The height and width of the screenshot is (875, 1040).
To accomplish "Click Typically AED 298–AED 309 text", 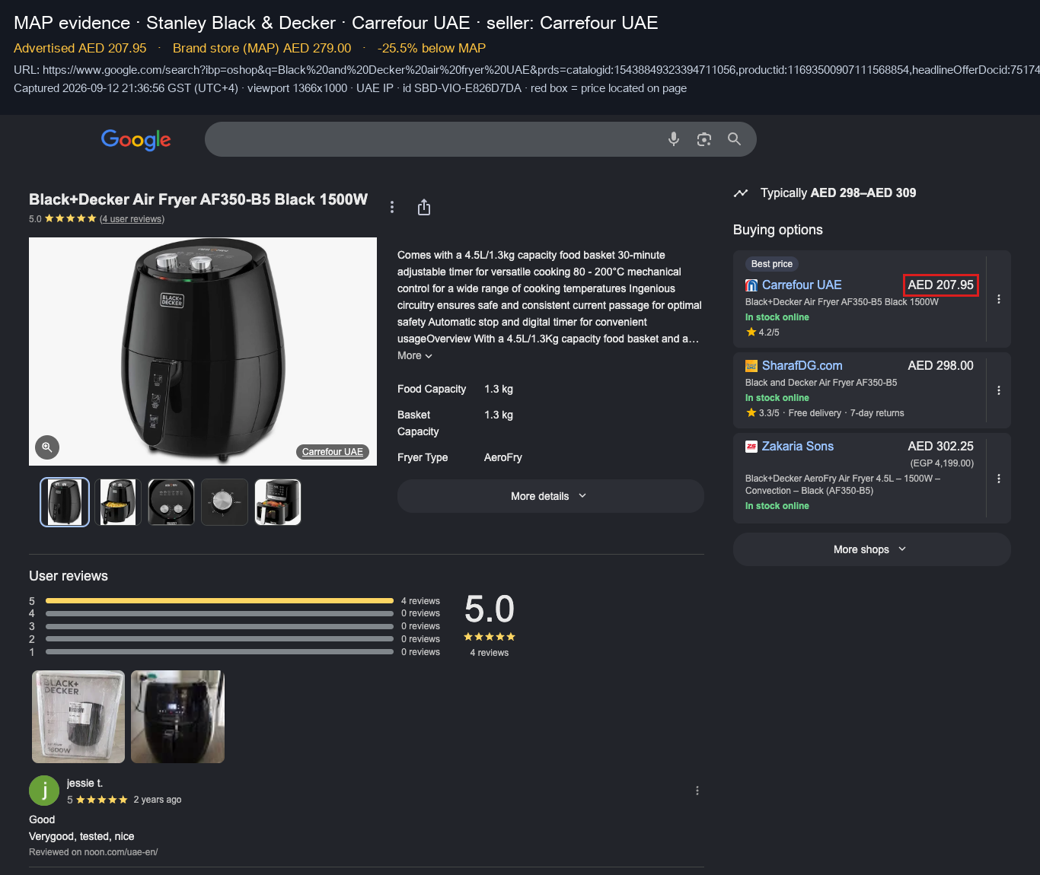I will pyautogui.click(x=838, y=193).
